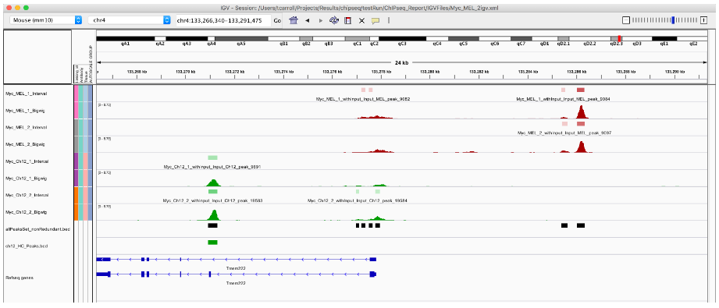Refresh the IGV display

click(334, 20)
